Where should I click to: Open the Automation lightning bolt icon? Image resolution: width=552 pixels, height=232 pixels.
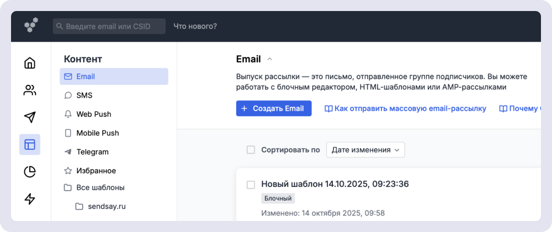(x=30, y=199)
